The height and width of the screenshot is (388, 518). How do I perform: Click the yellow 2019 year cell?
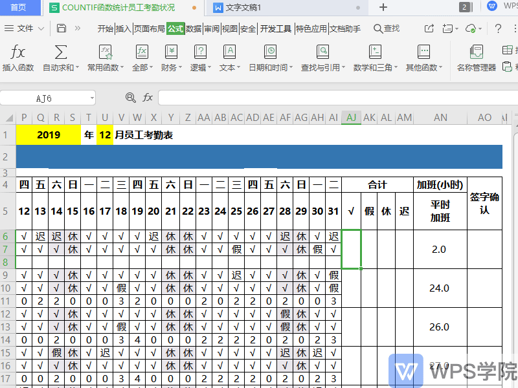click(x=49, y=135)
